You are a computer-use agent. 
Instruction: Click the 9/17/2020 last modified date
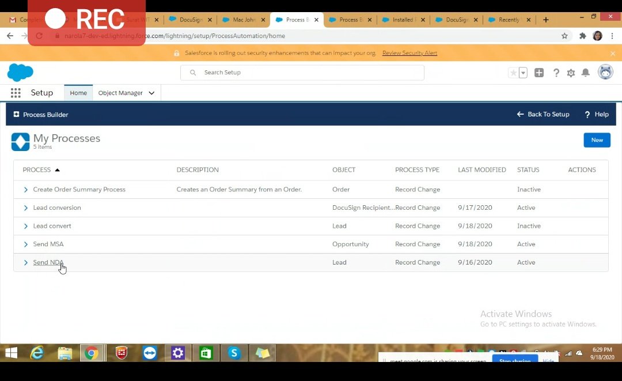coord(475,208)
